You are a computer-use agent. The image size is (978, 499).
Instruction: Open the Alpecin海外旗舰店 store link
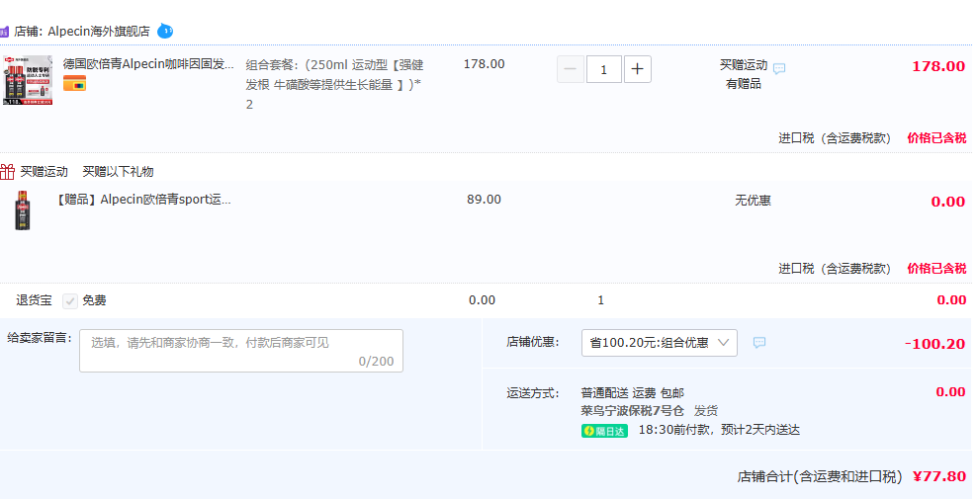click(x=99, y=32)
